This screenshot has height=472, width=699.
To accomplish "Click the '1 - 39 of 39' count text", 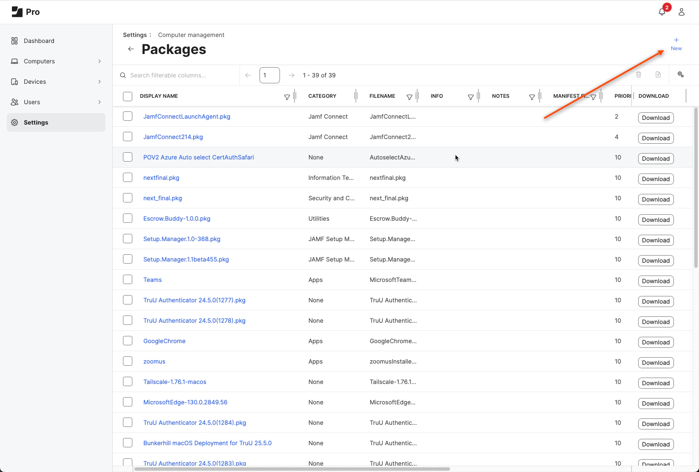I will pyautogui.click(x=319, y=75).
